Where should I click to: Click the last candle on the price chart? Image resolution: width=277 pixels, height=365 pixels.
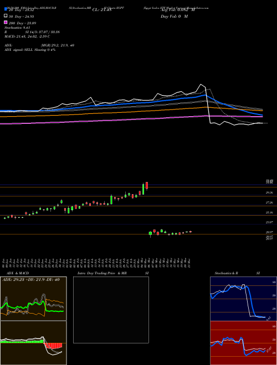(191, 232)
